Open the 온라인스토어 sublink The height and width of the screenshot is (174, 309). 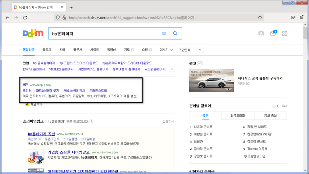[x=98, y=90]
